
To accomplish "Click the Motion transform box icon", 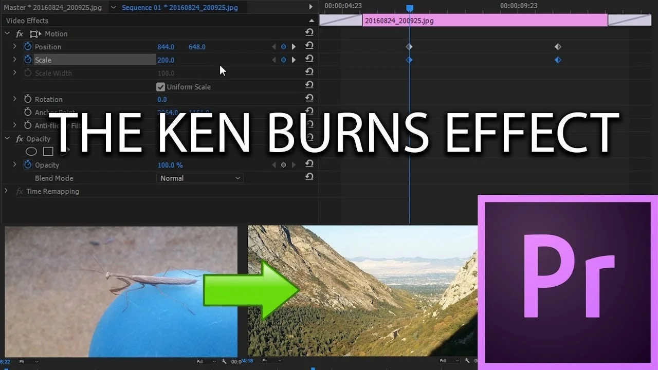I will (35, 34).
